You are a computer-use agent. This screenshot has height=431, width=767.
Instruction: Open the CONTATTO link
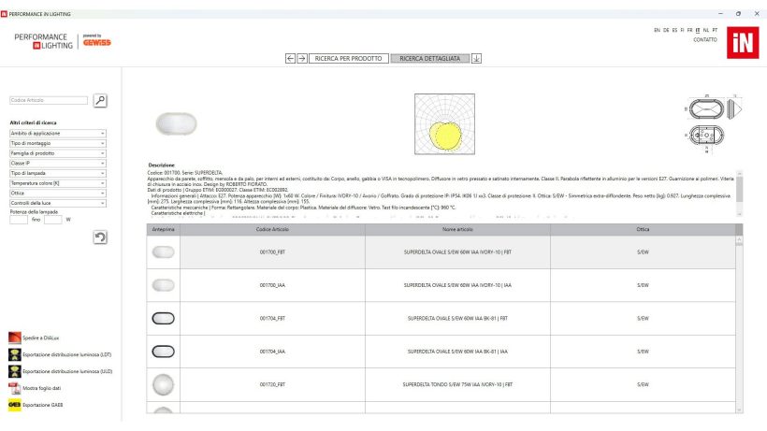704,39
